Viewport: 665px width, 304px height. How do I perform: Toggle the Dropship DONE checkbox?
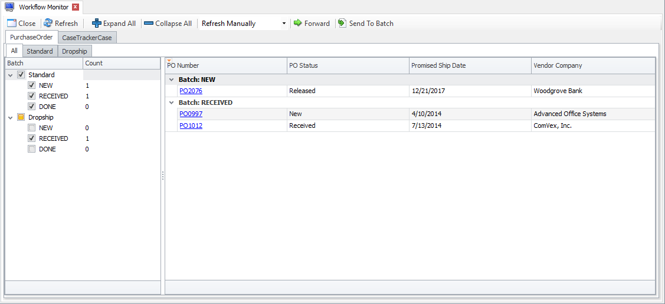coord(32,149)
